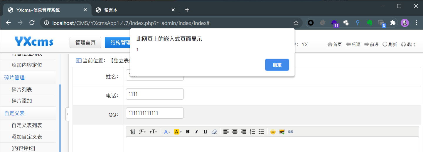
Task: Click the black ring extension icon
Action: coord(311,23)
